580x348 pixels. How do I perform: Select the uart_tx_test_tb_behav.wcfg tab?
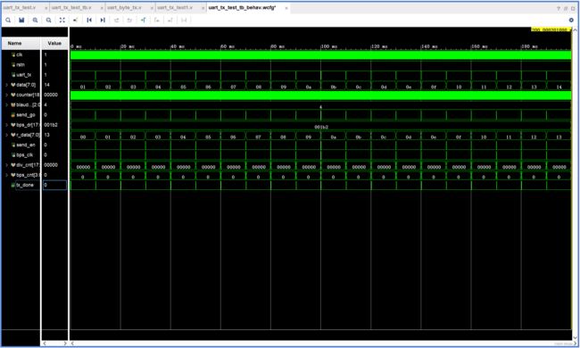coord(243,8)
